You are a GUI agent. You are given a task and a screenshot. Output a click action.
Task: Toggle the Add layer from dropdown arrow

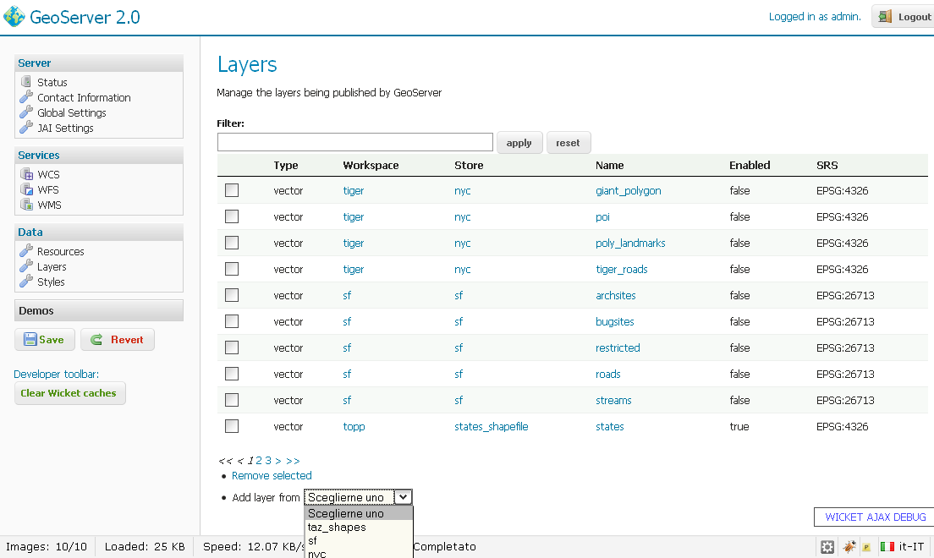click(x=404, y=496)
